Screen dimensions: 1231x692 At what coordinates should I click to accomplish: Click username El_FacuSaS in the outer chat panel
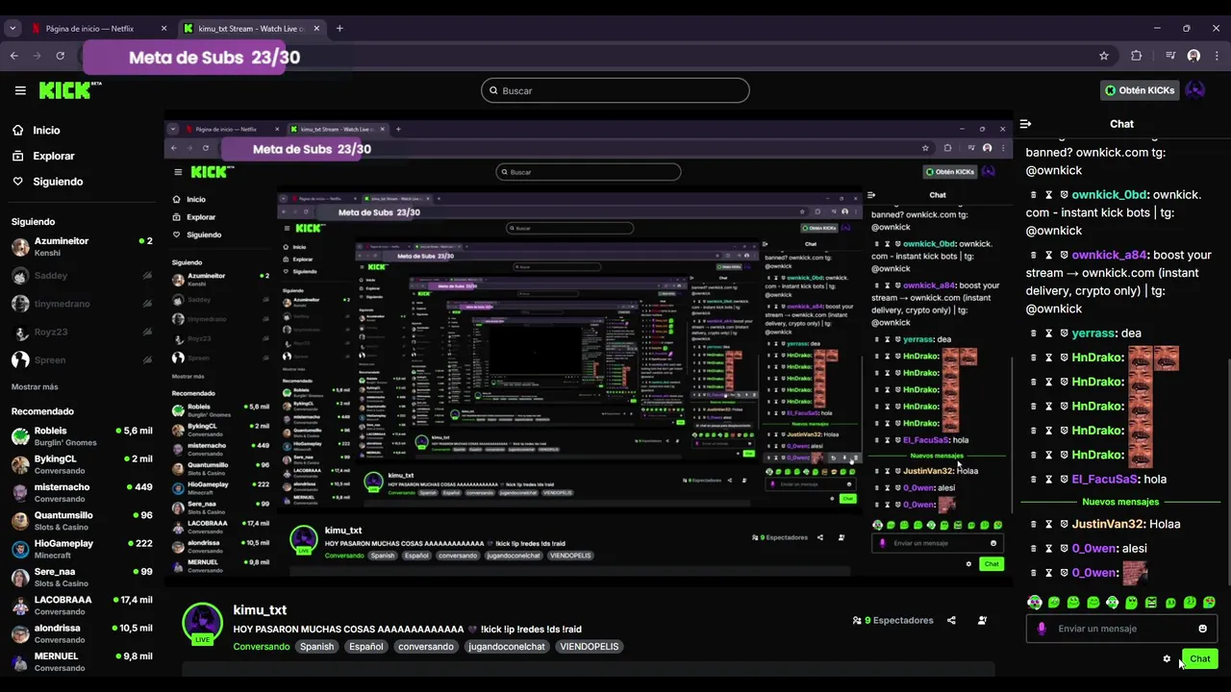(x=1105, y=480)
